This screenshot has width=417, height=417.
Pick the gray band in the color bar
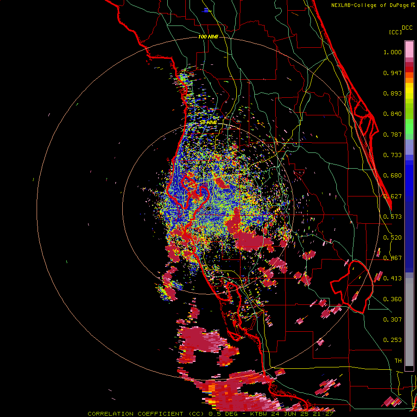409,322
